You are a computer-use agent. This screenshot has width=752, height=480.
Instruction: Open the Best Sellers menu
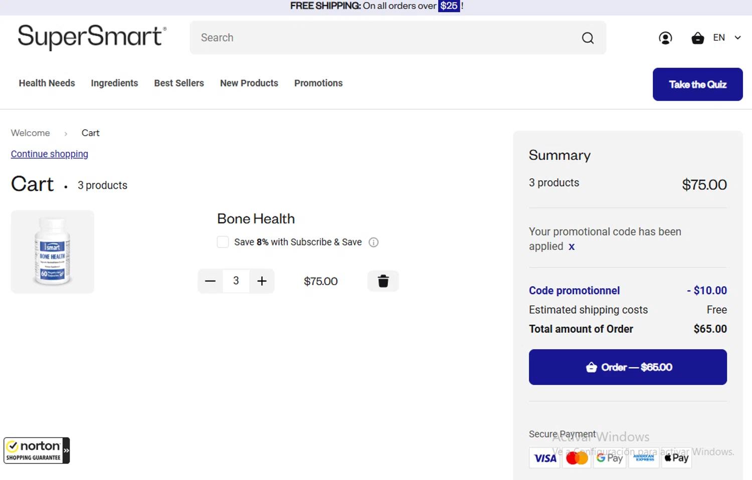click(179, 83)
